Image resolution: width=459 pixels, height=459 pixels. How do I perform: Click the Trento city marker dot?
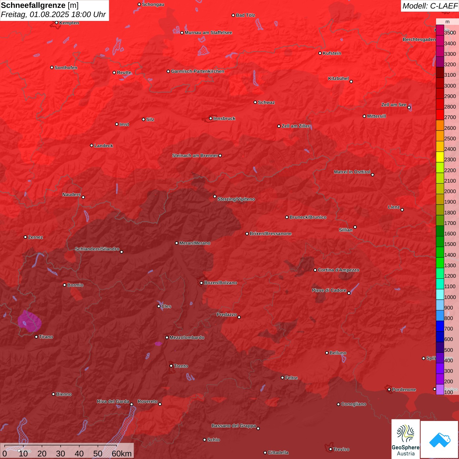[171, 366]
